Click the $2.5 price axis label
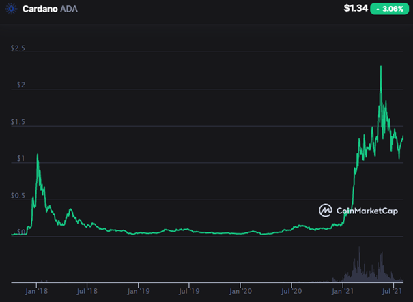This screenshot has height=302, width=413. tap(18, 48)
